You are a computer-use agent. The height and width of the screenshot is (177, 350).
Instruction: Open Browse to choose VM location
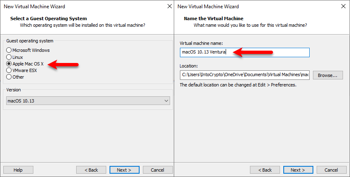pyautogui.click(x=328, y=75)
